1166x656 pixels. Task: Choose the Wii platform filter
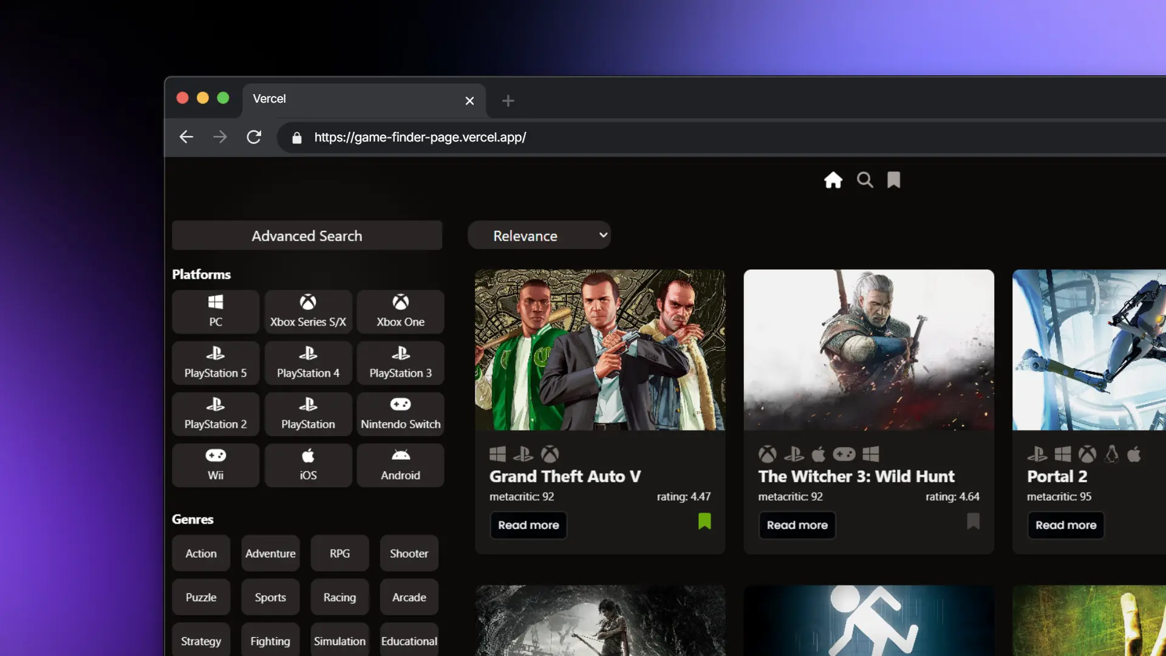point(216,465)
